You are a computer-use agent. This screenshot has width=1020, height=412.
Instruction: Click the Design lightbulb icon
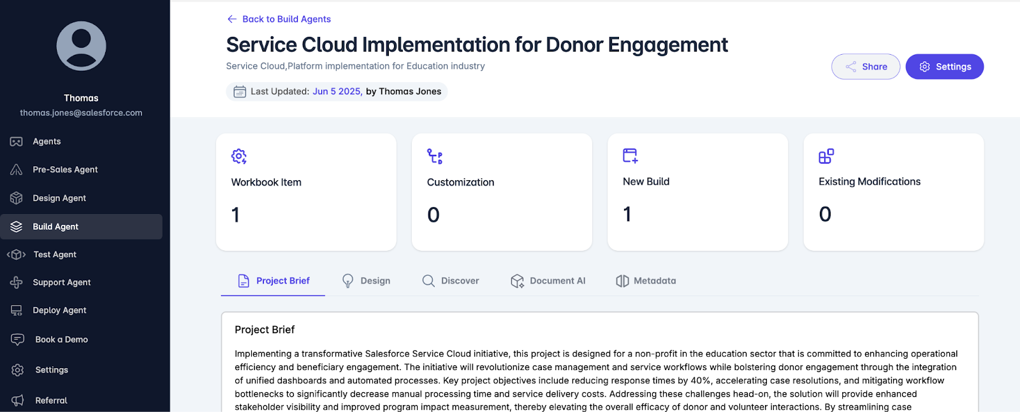(348, 281)
